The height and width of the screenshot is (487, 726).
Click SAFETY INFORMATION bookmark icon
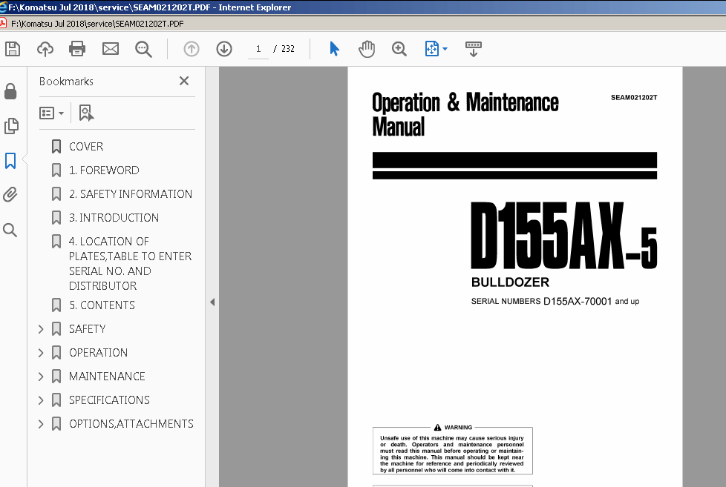(x=56, y=193)
